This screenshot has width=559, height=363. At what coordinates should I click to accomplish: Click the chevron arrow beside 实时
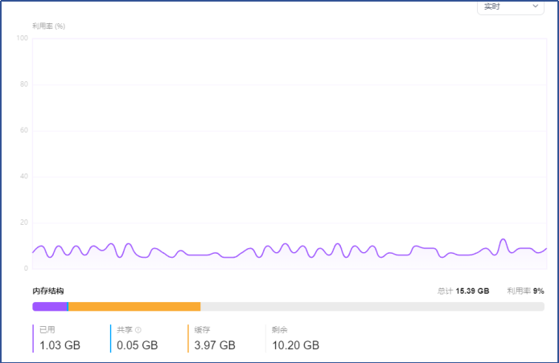[535, 6]
